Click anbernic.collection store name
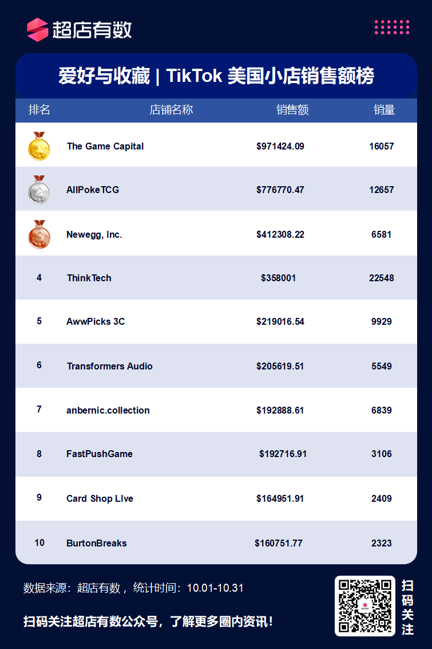 (x=108, y=410)
